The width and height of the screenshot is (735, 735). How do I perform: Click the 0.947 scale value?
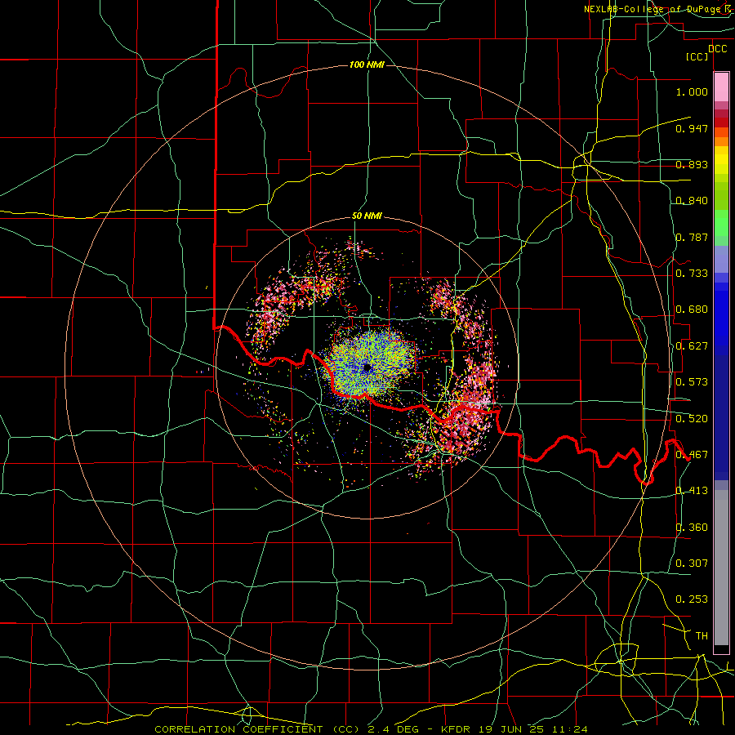[x=692, y=128]
